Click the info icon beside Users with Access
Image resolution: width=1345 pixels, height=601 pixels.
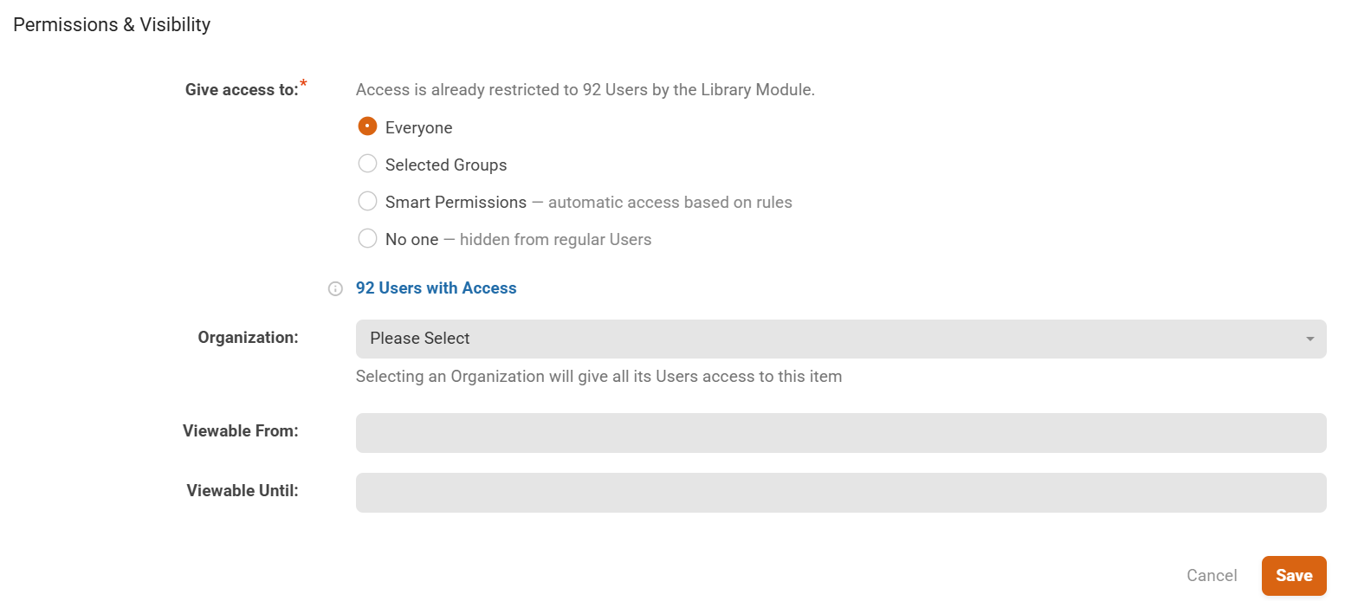335,288
